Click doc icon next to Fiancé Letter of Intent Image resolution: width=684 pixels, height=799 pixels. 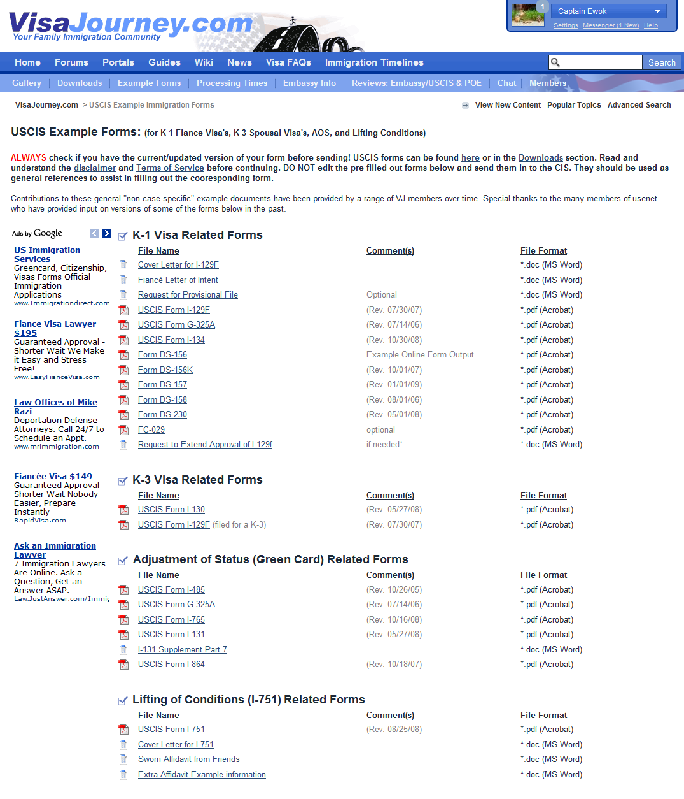[x=123, y=280]
